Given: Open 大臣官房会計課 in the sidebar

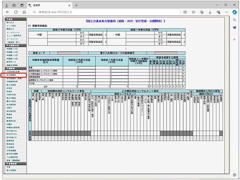Looking at the screenshot, I should coord(13,72).
